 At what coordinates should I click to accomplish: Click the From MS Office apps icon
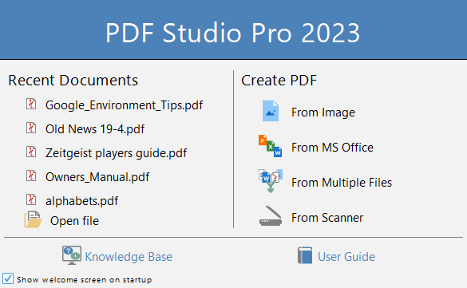pyautogui.click(x=270, y=146)
